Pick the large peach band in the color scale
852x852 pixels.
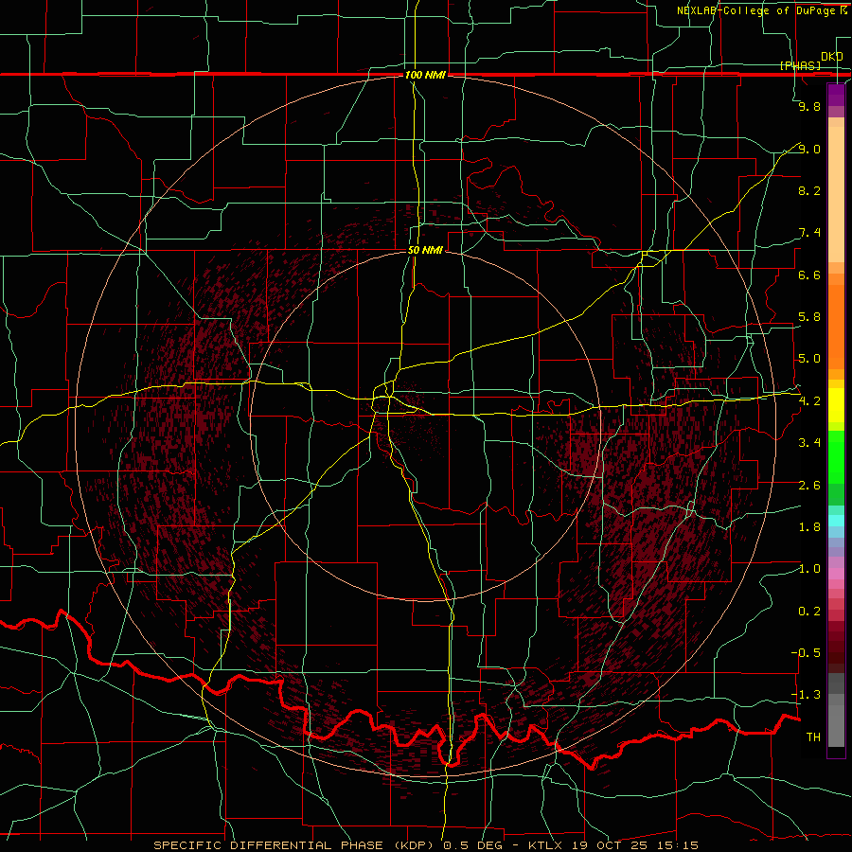pos(836,194)
